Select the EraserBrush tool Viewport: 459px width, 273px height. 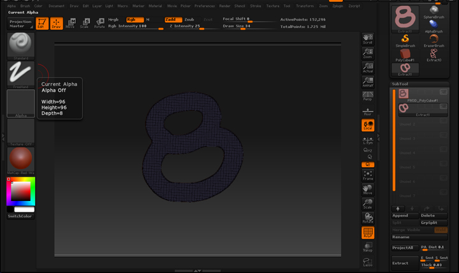tap(434, 41)
